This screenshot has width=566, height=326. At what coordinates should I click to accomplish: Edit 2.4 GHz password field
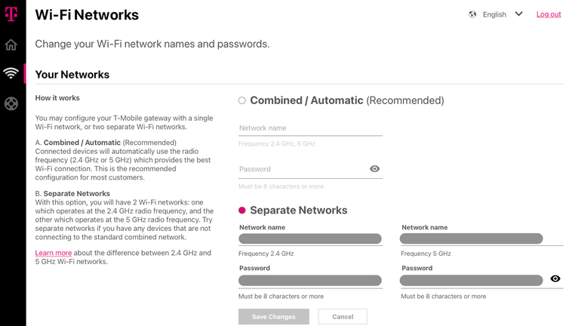point(310,281)
